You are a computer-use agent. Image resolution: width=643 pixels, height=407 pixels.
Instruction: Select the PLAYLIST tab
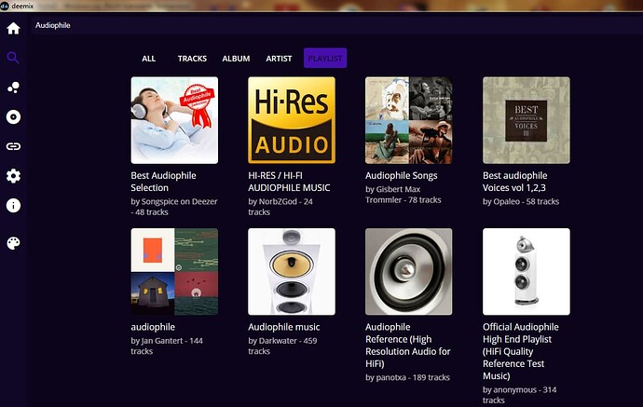point(325,59)
